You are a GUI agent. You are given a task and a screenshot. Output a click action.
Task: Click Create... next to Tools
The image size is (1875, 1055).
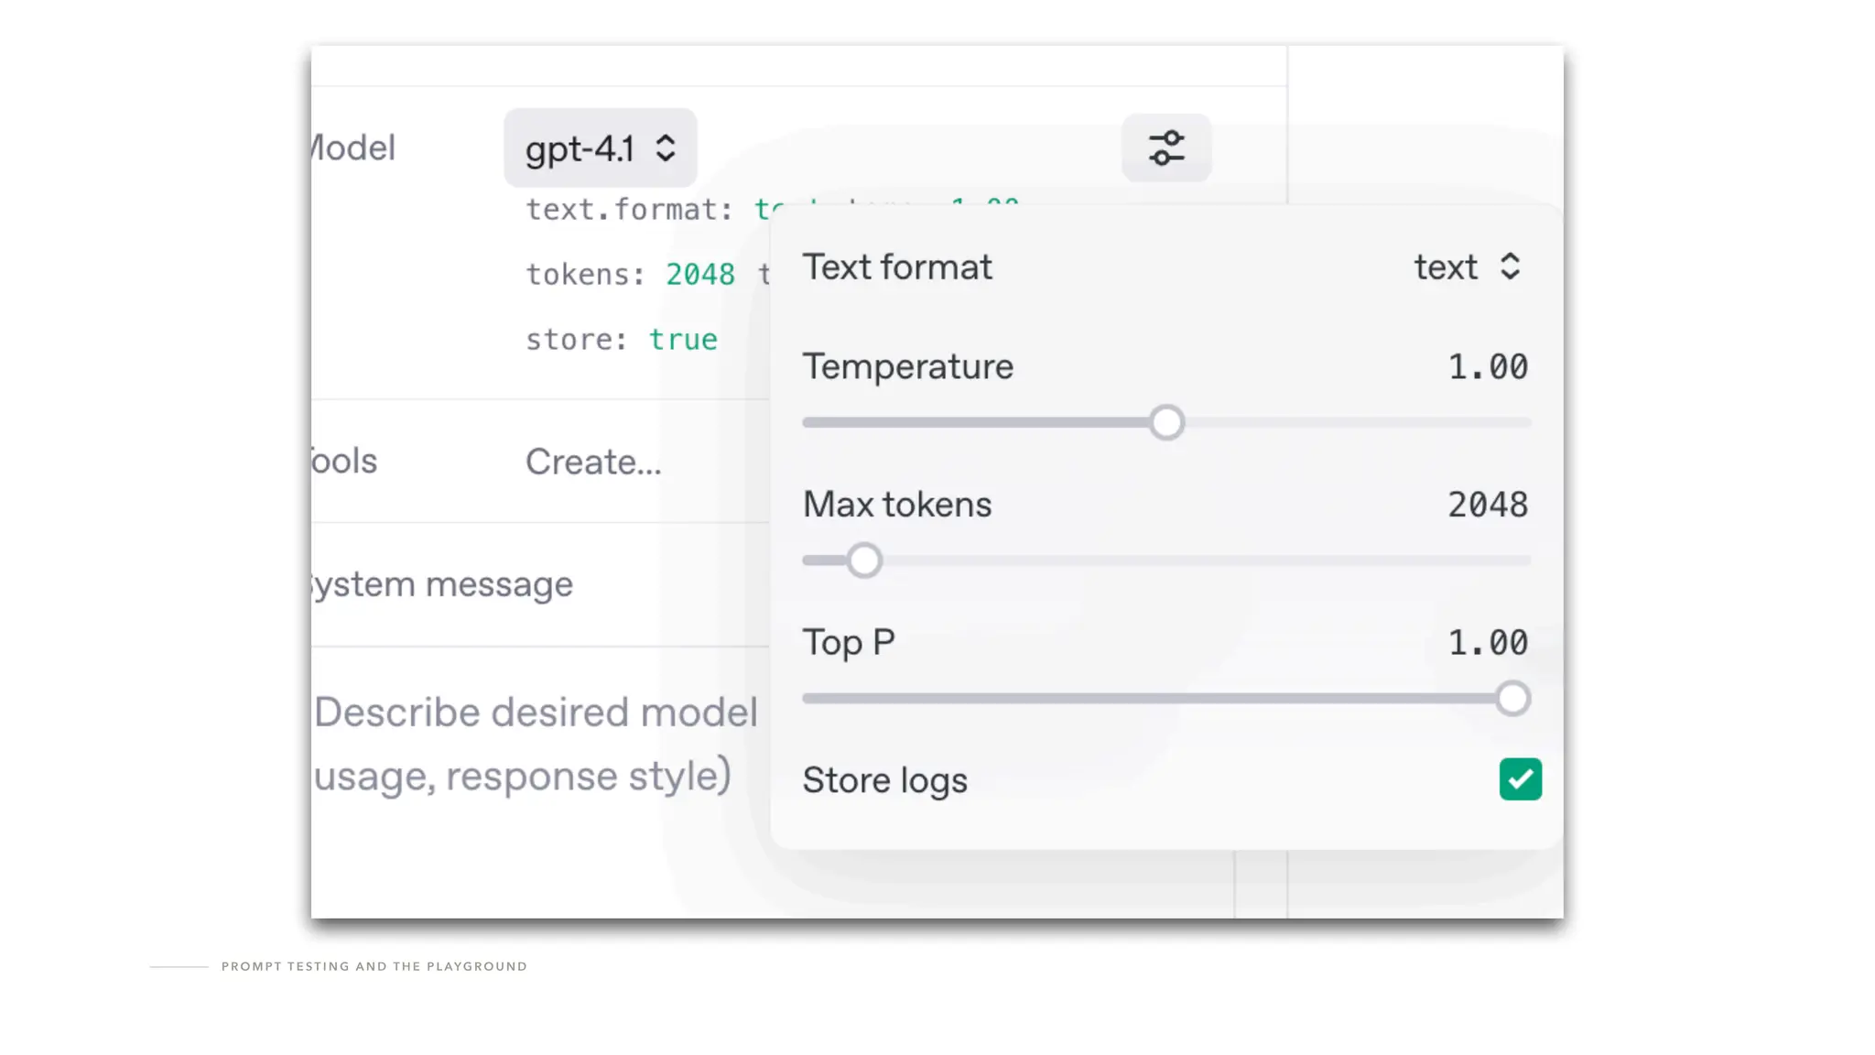[592, 462]
